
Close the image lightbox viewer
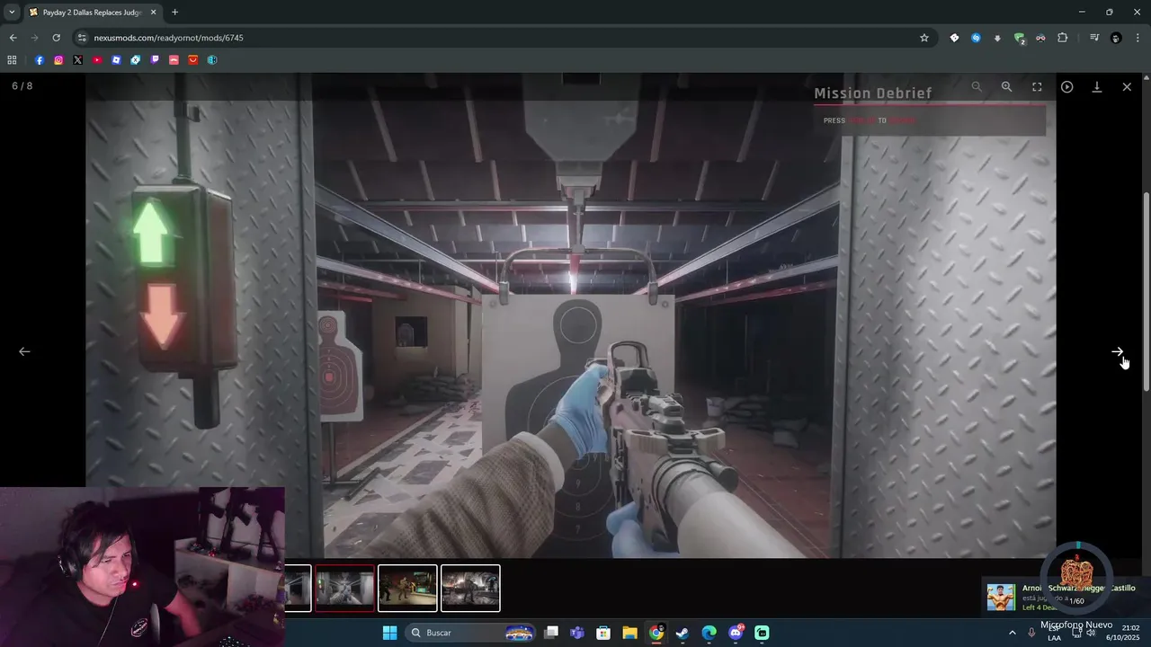(1127, 86)
